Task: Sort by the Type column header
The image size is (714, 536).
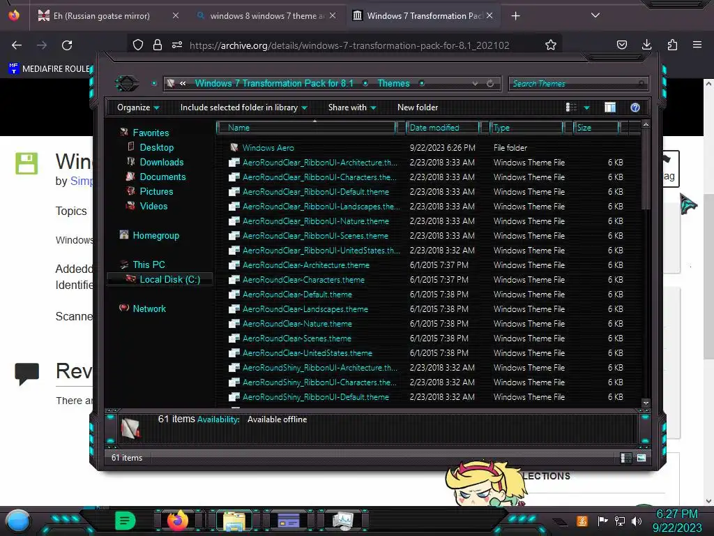Action: pos(526,128)
